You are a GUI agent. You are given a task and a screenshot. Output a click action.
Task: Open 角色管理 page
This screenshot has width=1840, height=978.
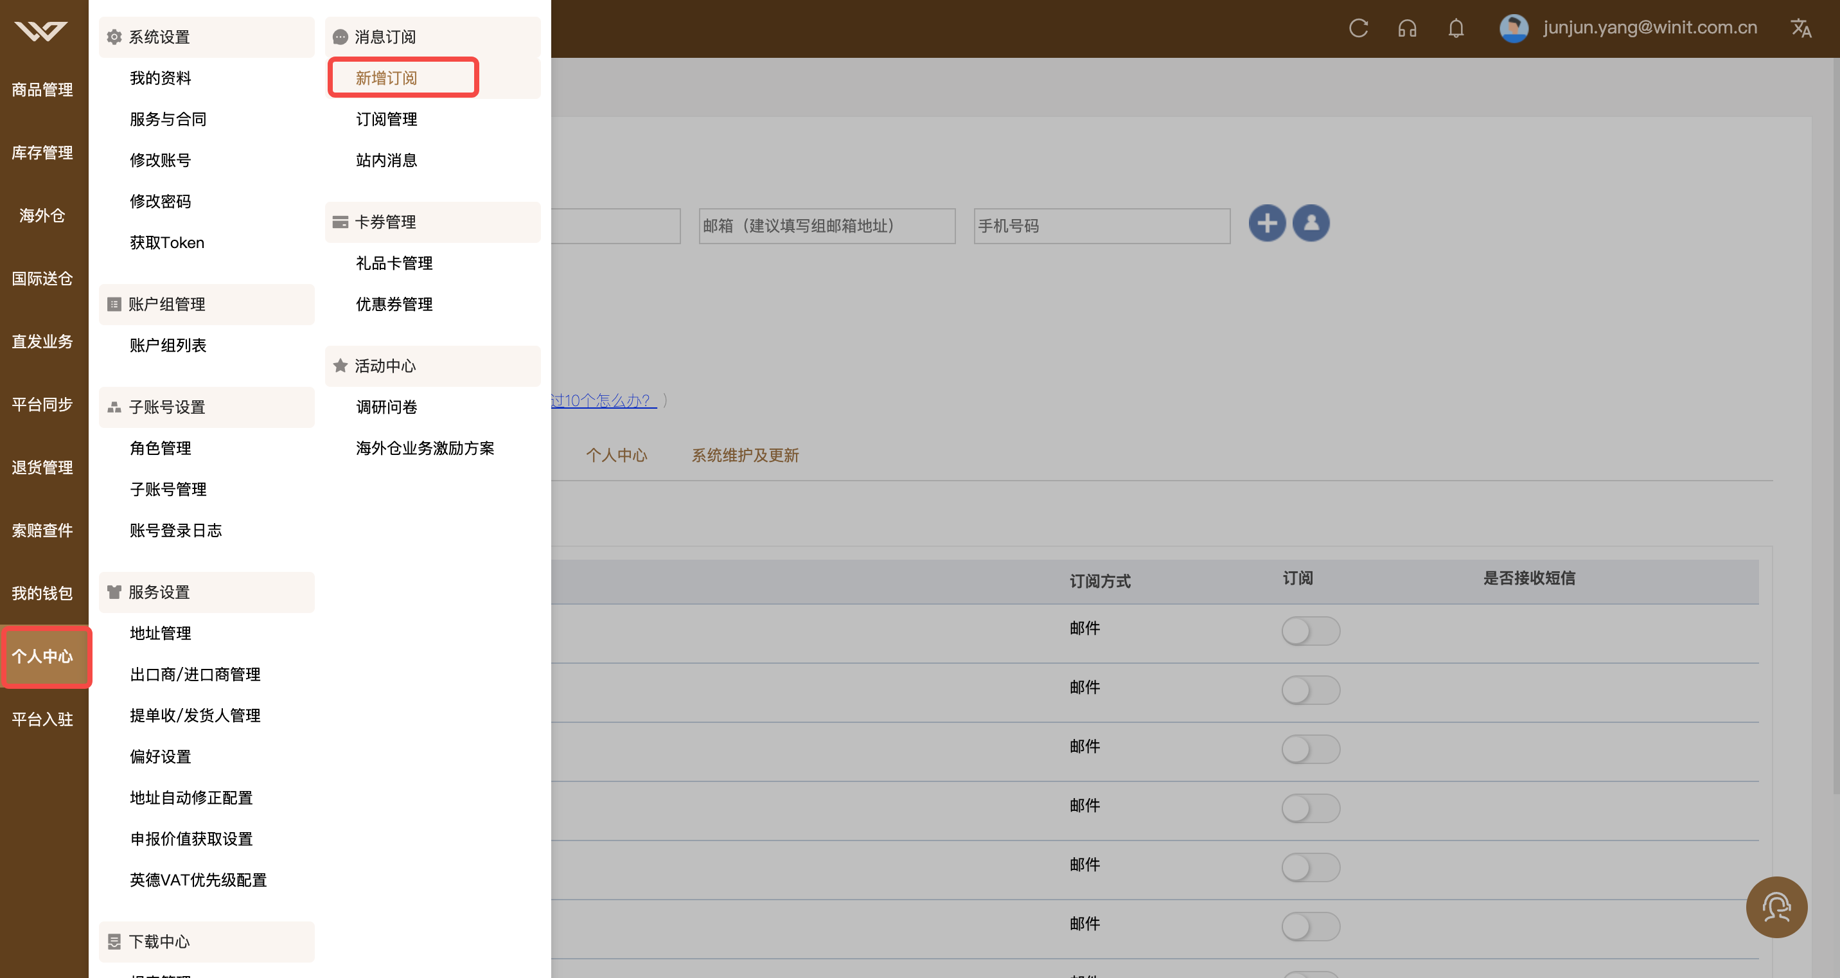(161, 449)
